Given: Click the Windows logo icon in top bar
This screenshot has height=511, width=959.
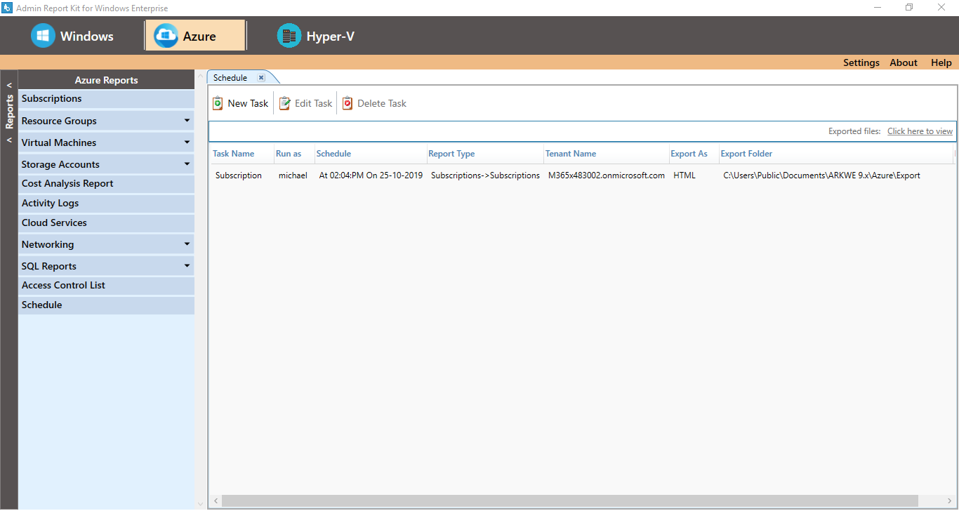Looking at the screenshot, I should [43, 36].
